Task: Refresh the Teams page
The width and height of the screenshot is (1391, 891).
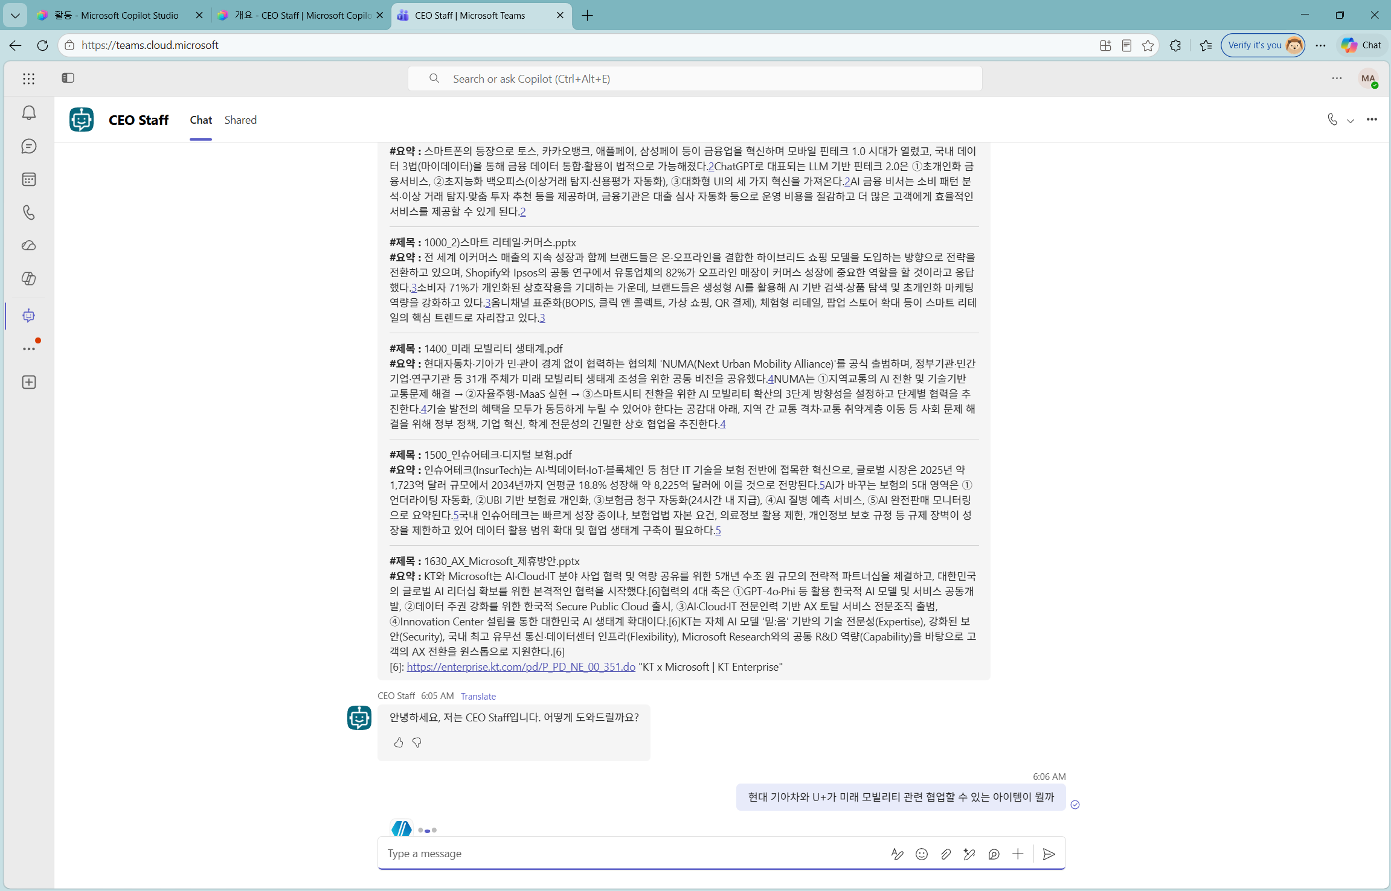Action: click(42, 45)
